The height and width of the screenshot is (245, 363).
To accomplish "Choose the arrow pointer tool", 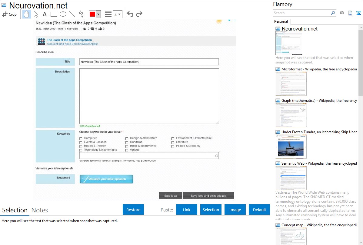I will coord(36,14).
